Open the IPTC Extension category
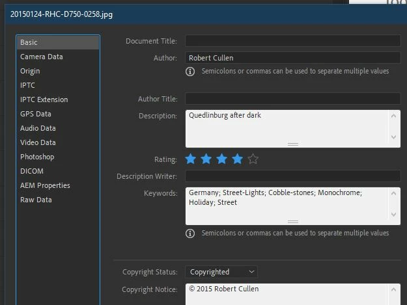The image size is (407, 305). click(x=58, y=99)
